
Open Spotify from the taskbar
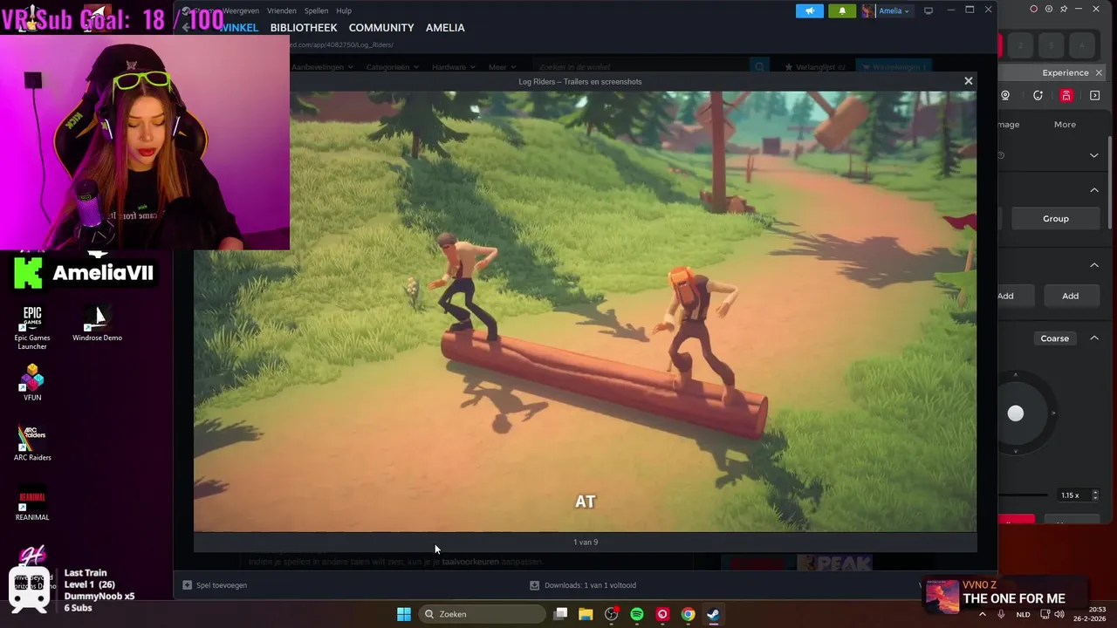pyautogui.click(x=637, y=614)
